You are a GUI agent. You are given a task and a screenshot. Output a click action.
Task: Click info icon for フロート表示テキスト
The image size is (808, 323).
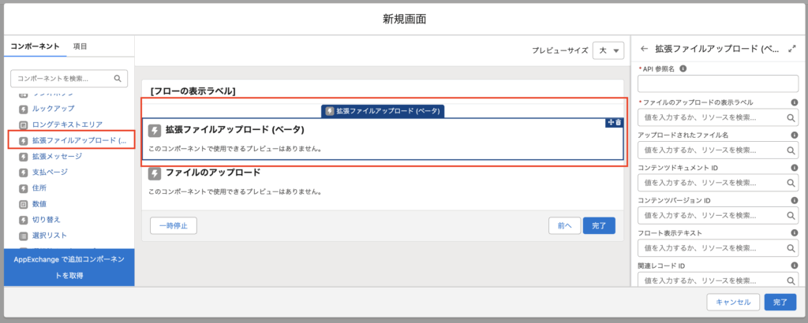click(794, 233)
